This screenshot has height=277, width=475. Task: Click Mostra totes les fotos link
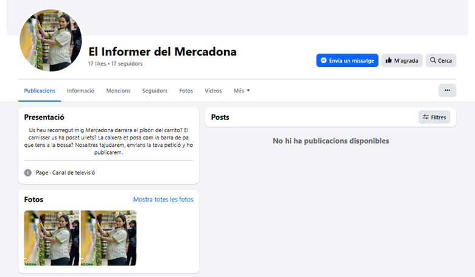(x=163, y=199)
